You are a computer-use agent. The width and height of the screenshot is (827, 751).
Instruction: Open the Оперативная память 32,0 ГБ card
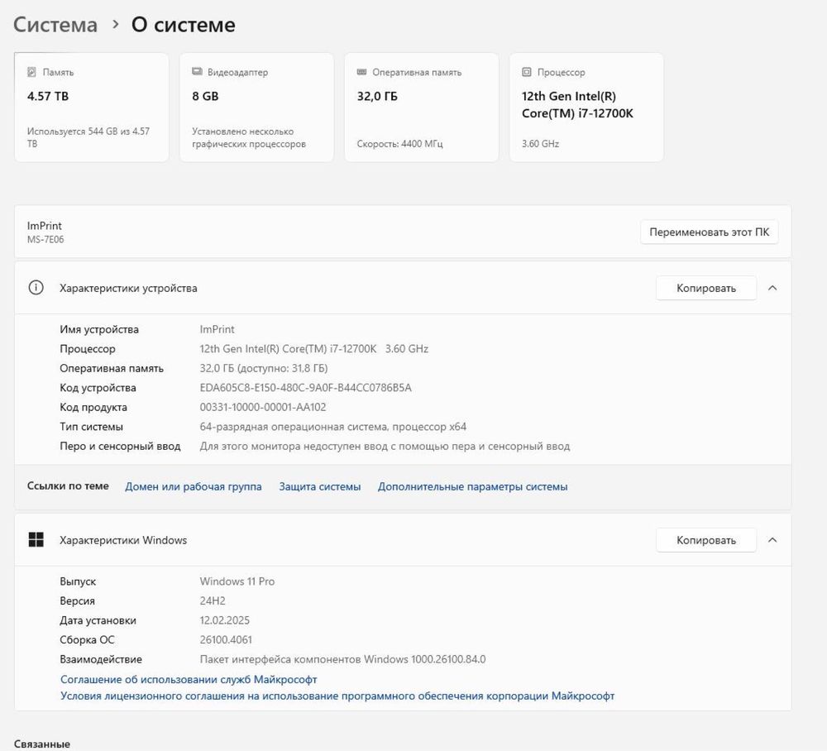pyautogui.click(x=422, y=107)
